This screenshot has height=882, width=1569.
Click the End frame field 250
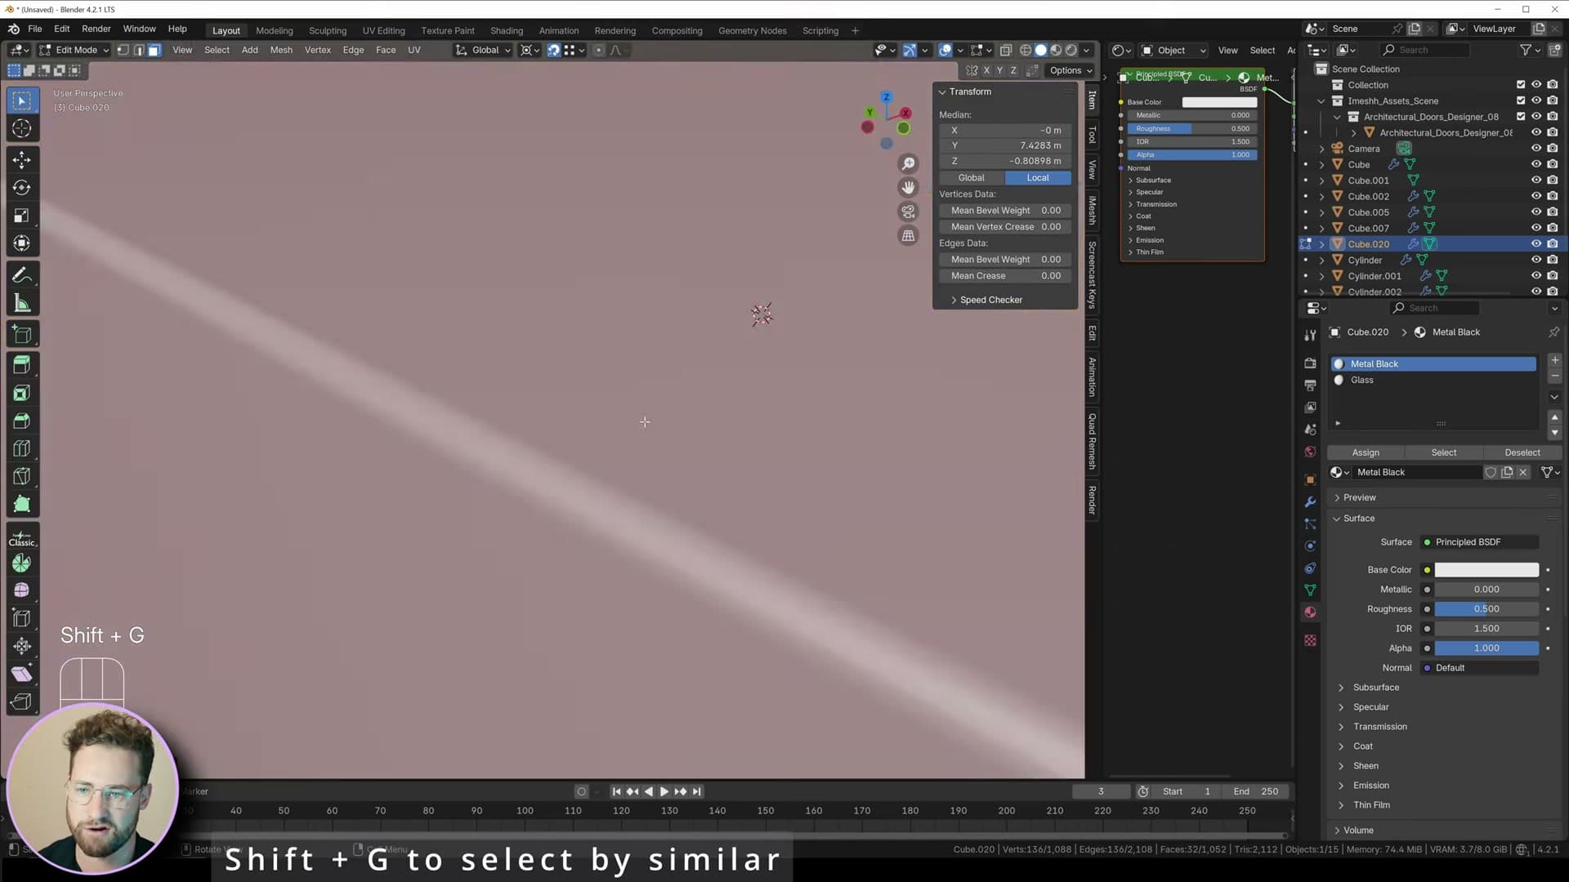point(1257,791)
